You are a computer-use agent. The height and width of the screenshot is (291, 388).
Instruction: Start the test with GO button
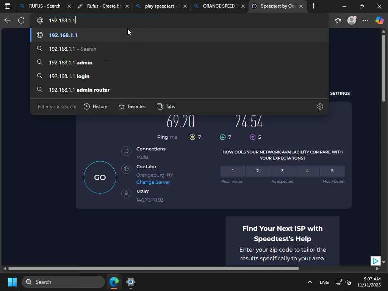coord(100,177)
